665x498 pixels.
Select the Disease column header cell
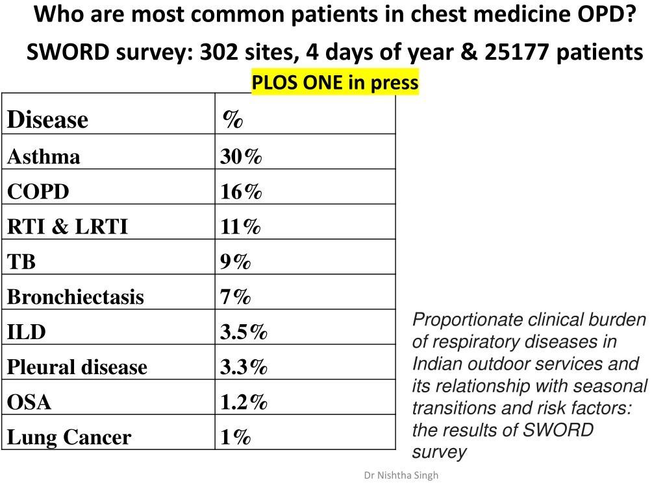point(108,114)
